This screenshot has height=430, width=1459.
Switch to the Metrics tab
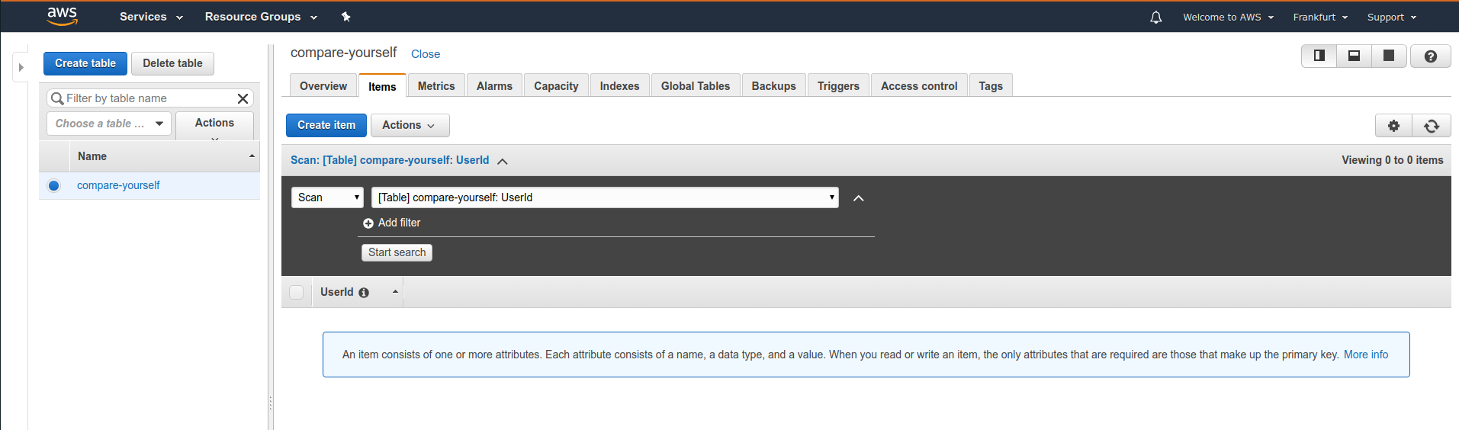pos(436,86)
